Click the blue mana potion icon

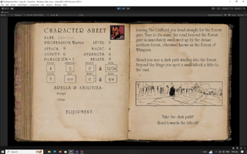[100, 80]
